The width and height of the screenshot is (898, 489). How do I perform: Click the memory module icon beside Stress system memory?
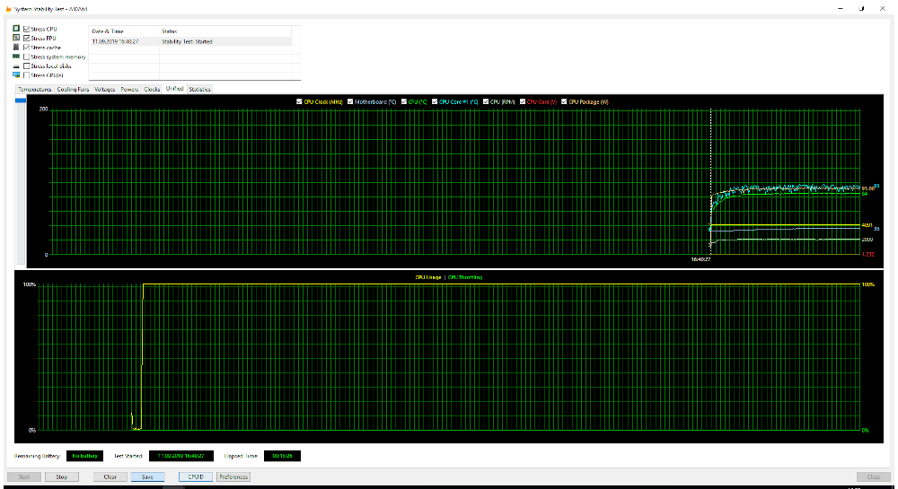point(16,57)
